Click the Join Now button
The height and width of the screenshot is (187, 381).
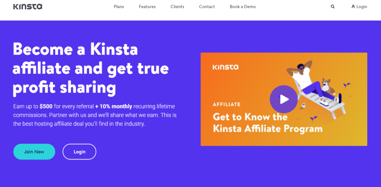(x=34, y=152)
